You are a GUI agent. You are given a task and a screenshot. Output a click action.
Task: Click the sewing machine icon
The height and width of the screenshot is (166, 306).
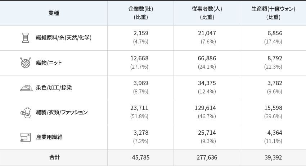coord(26,137)
